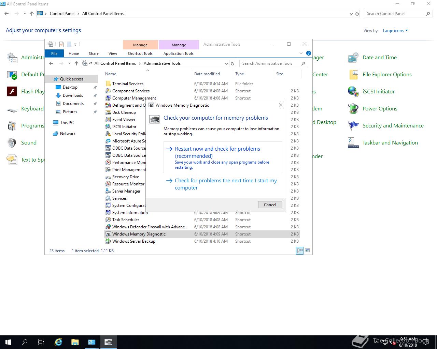Select the Component Services row
The width and height of the screenshot is (437, 349).
202,91
